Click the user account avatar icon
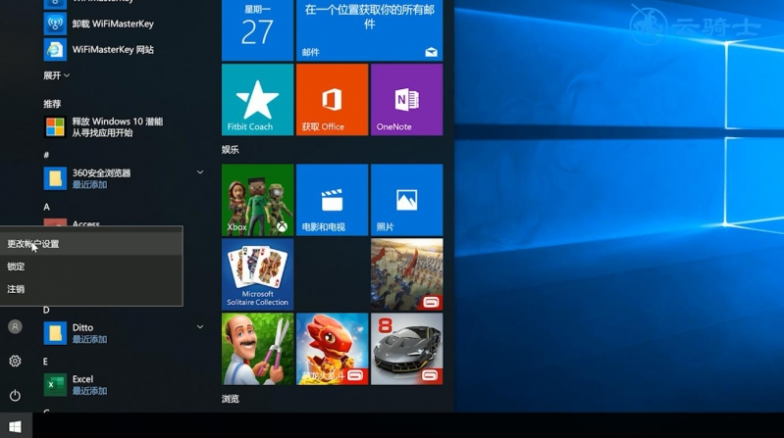The height and width of the screenshot is (438, 784). coord(15,326)
